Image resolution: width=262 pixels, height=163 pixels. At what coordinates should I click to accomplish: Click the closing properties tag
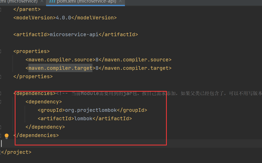pos(33,77)
